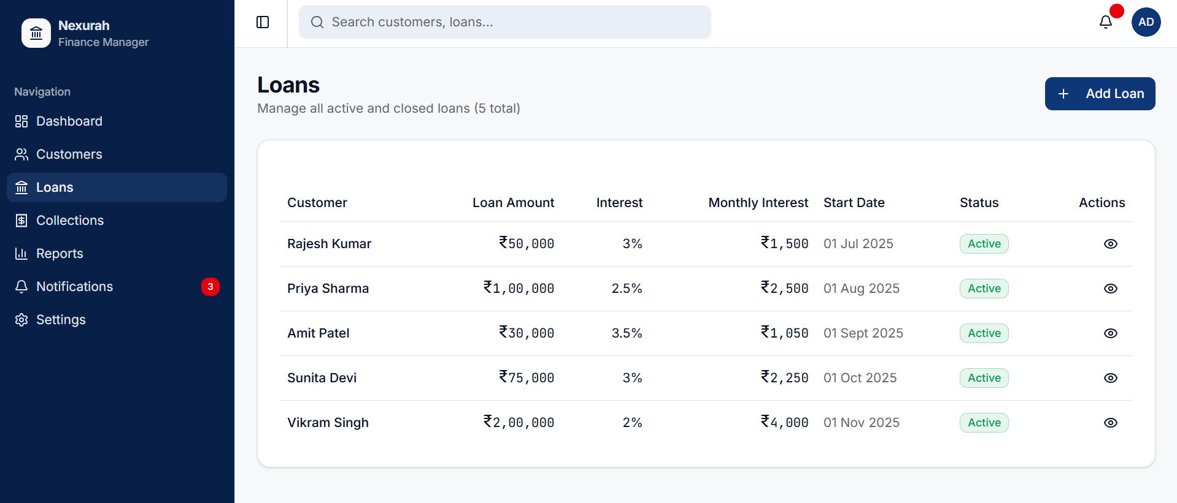
Task: Click the plus icon on Add Loan
Action: point(1063,94)
